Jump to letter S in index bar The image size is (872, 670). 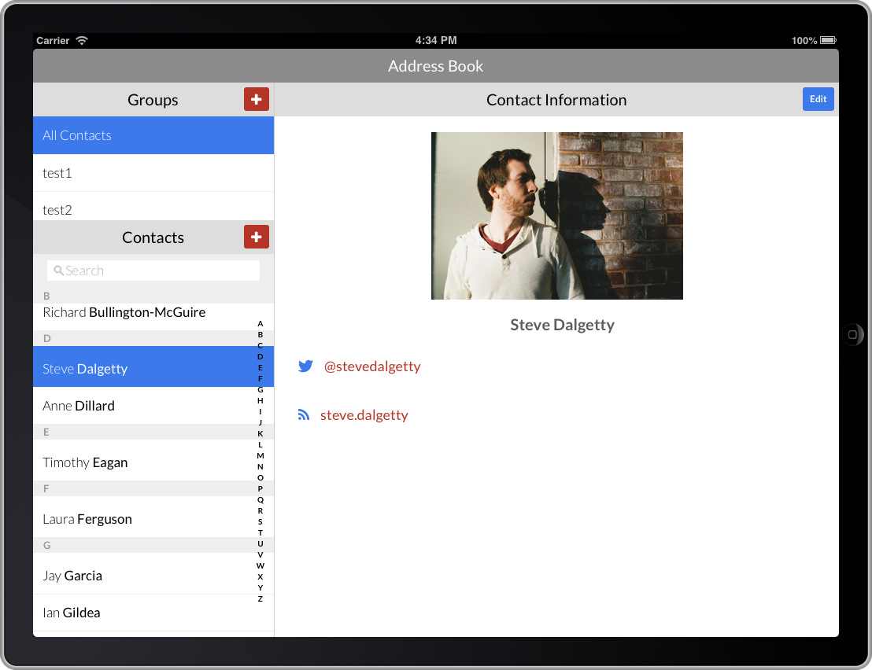[260, 521]
